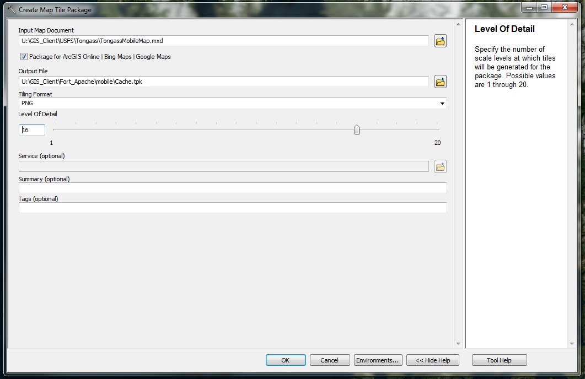The width and height of the screenshot is (585, 379).
Task: Cancel the Create Map Tile Package dialog
Action: (329, 360)
